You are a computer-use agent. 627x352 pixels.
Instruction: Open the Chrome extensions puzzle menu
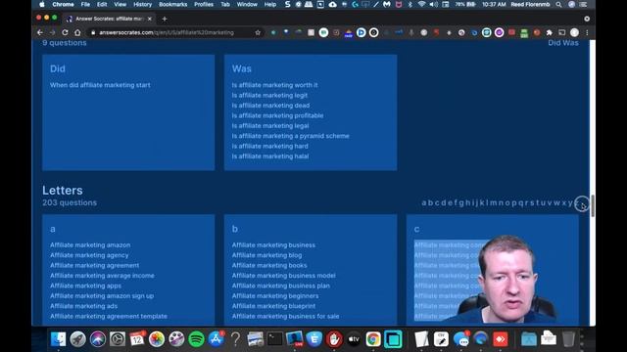[550, 32]
